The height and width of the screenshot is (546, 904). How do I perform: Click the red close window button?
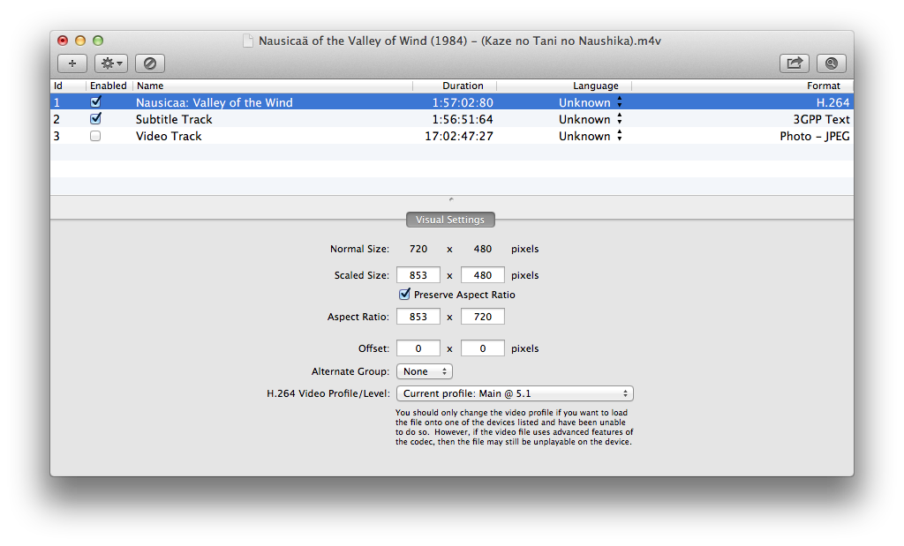[63, 41]
